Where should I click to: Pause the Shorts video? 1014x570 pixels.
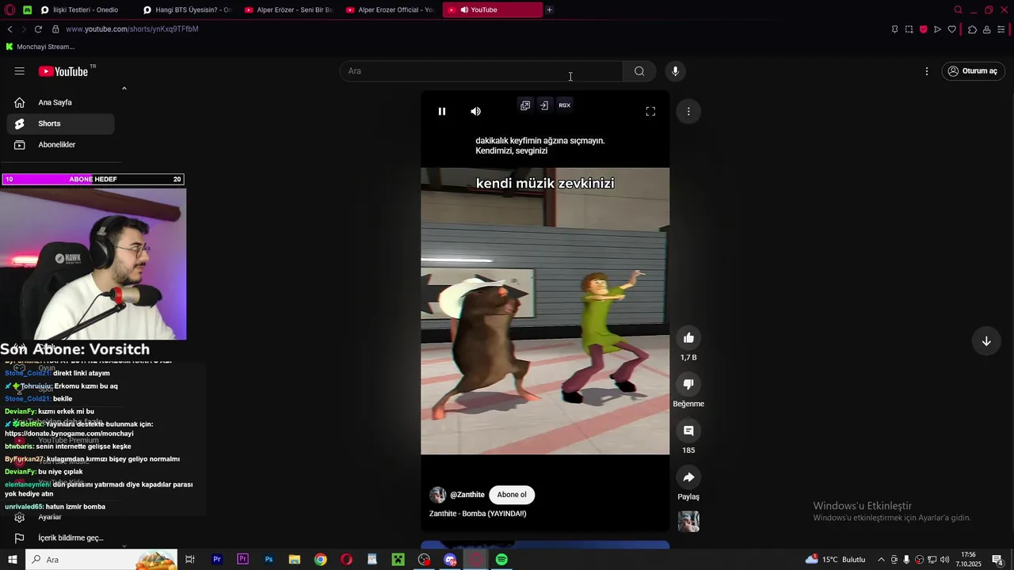(x=442, y=112)
